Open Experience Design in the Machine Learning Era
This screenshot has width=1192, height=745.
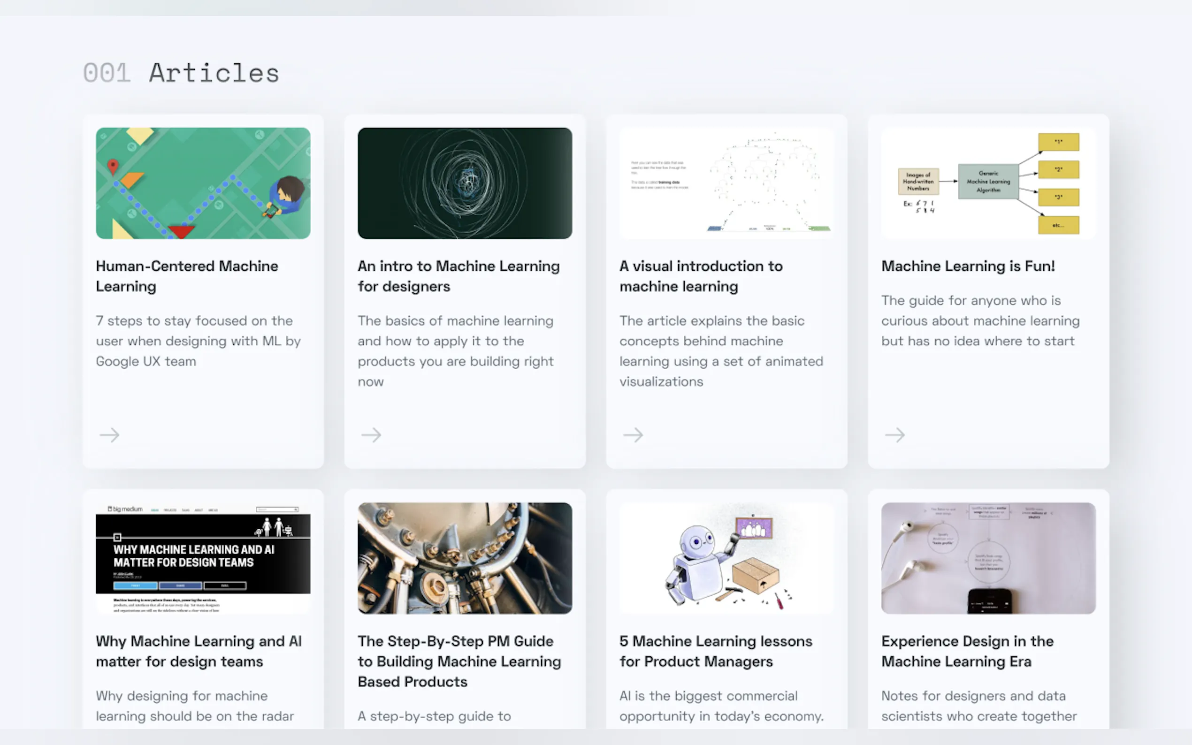[967, 651]
